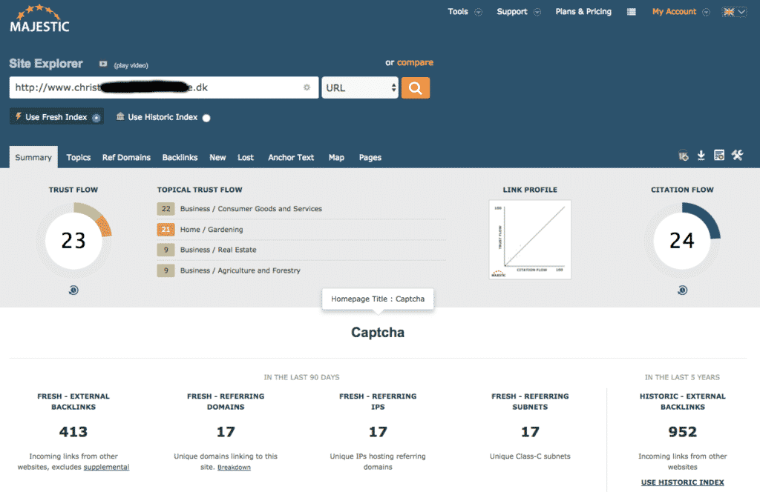Click the 17 value under Fresh - Referring IPs
The height and width of the screenshot is (492, 760).
378,431
